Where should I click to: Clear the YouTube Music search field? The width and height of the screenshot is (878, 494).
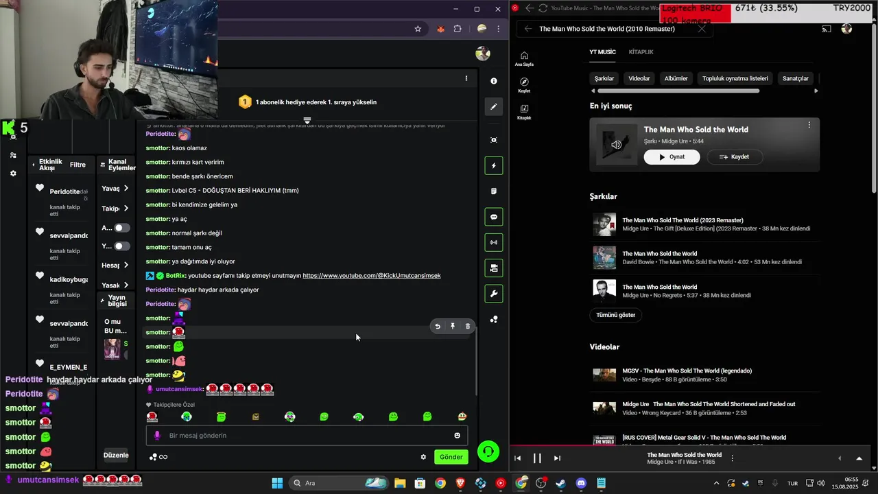(702, 29)
